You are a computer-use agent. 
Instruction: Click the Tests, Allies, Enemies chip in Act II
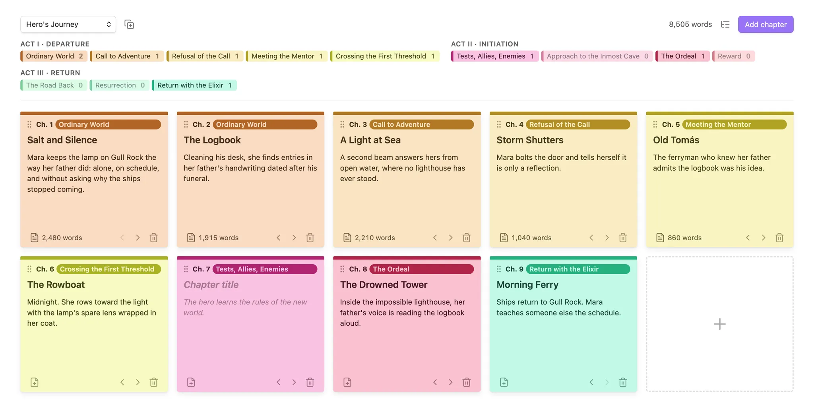495,56
